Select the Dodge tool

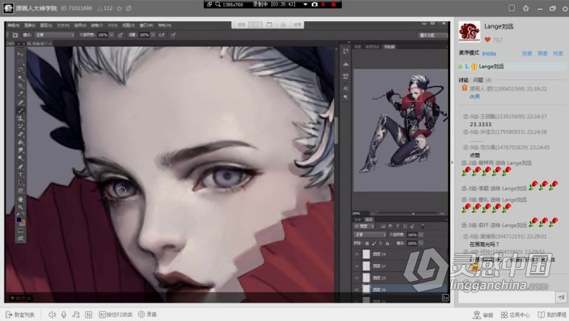20,158
